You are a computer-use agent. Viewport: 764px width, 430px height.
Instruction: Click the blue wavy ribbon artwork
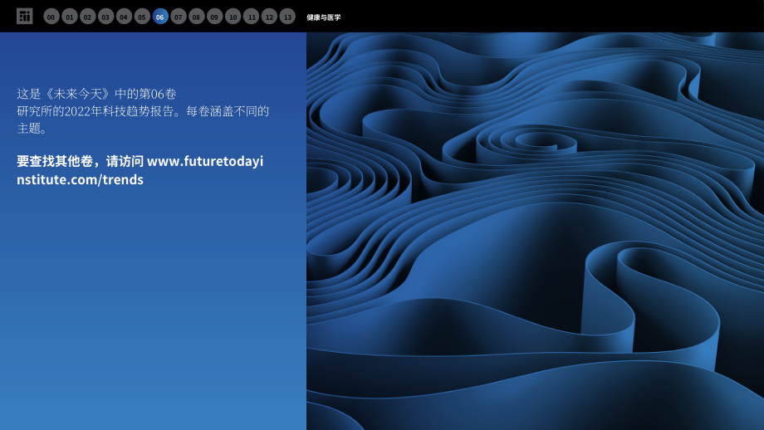(535, 231)
